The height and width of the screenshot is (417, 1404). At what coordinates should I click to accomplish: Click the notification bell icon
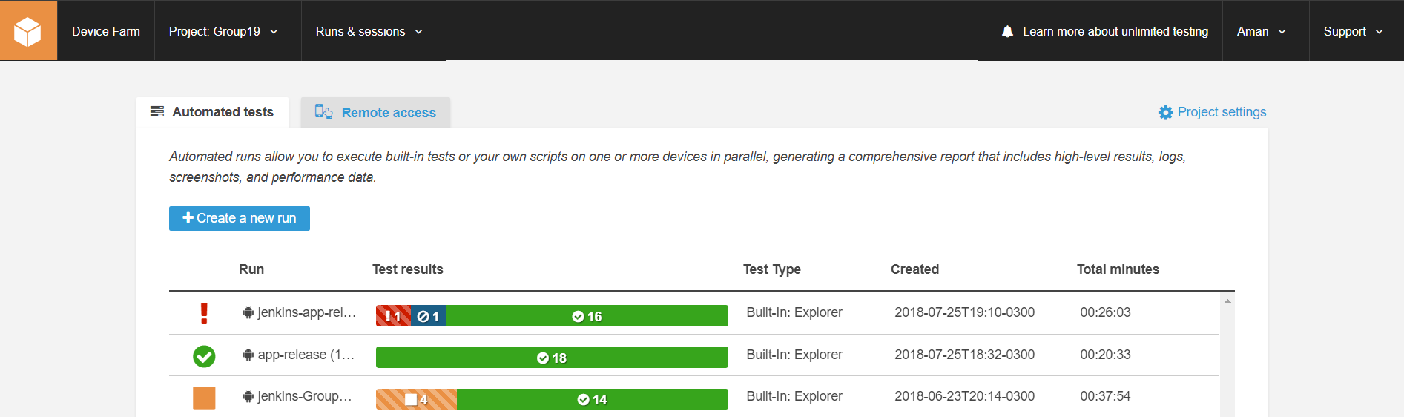(1007, 31)
